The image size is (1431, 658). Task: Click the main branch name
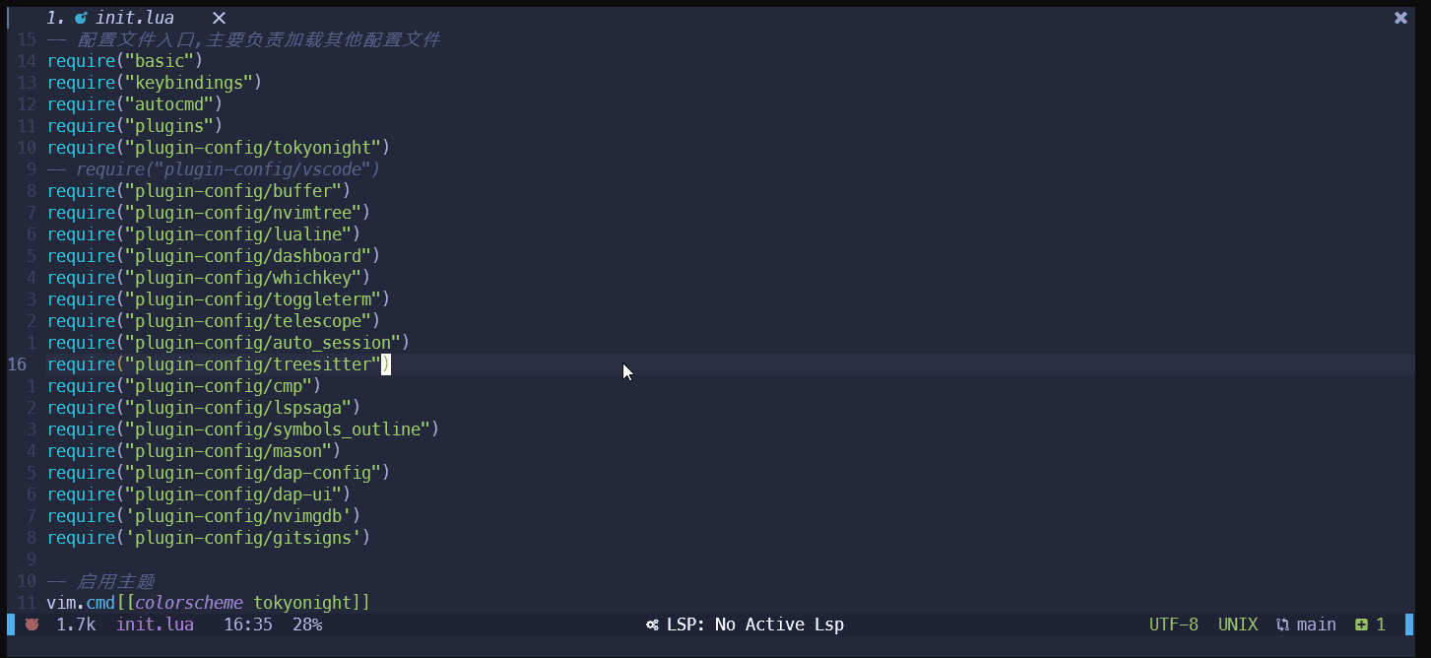[x=1317, y=625]
